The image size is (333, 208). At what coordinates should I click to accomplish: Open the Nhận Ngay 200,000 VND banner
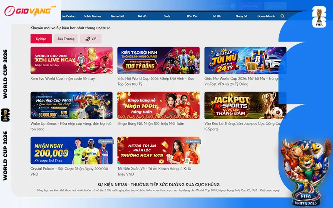point(72,151)
